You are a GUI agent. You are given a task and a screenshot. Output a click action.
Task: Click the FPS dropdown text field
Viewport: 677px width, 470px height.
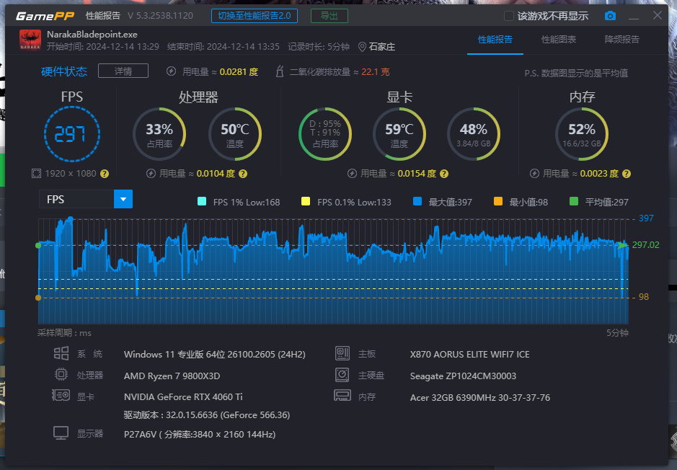tap(76, 199)
